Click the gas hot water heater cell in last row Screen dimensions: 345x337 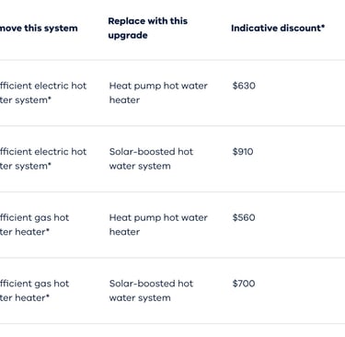(35, 290)
